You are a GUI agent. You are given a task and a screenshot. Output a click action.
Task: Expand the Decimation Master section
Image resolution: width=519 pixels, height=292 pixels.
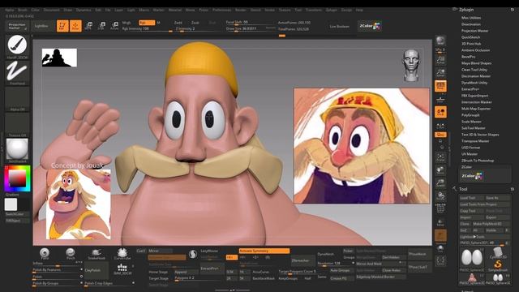(x=476, y=76)
